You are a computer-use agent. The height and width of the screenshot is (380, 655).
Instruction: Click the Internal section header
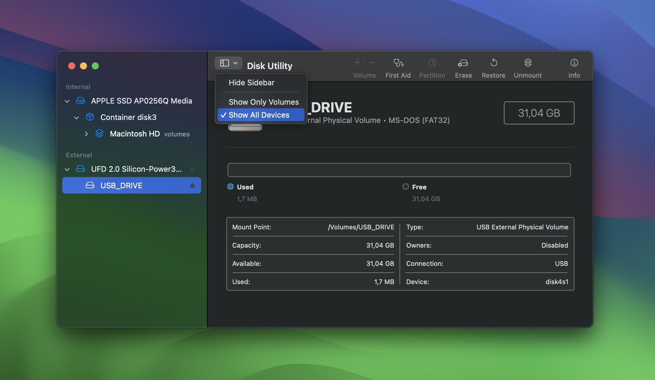point(78,87)
